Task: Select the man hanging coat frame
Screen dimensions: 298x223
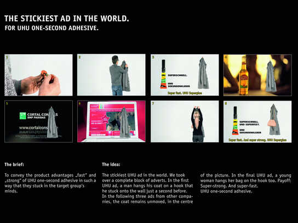Action: (x=111, y=75)
